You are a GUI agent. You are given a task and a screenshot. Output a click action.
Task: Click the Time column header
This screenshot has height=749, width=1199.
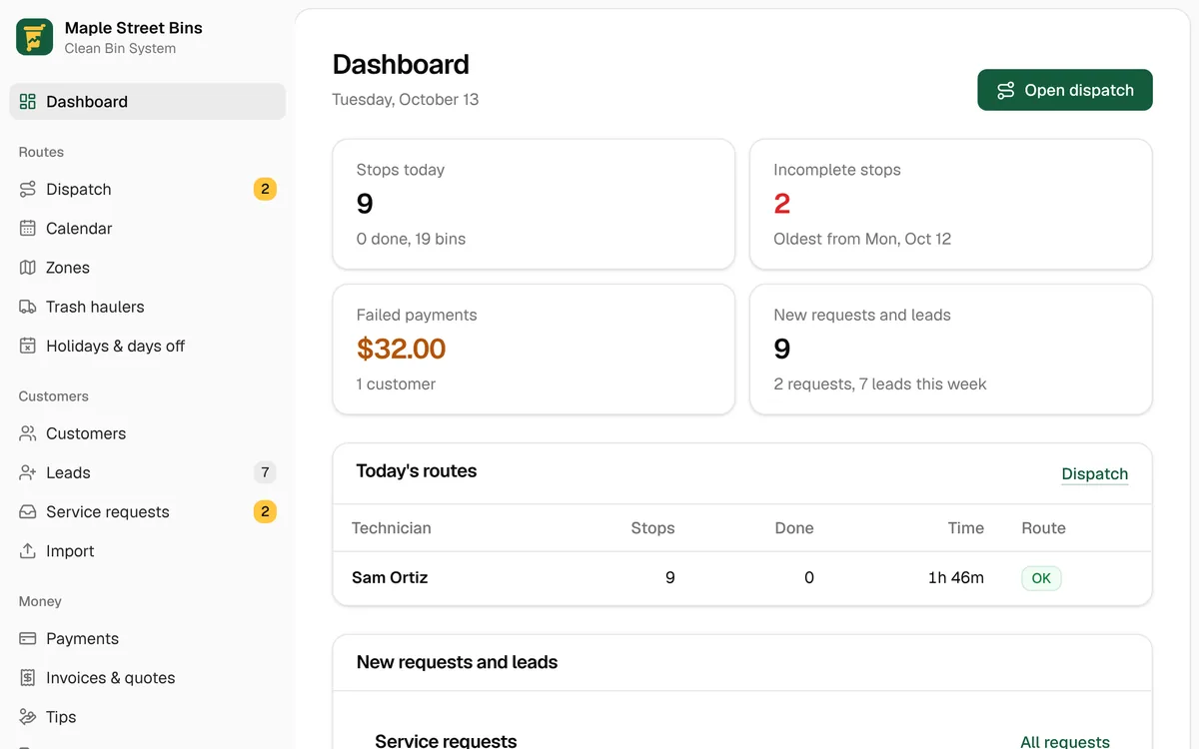(x=966, y=528)
